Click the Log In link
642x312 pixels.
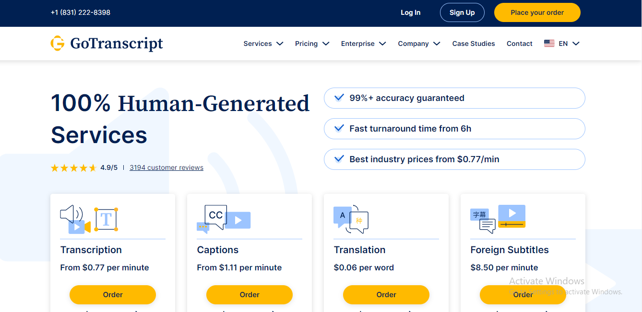point(411,12)
